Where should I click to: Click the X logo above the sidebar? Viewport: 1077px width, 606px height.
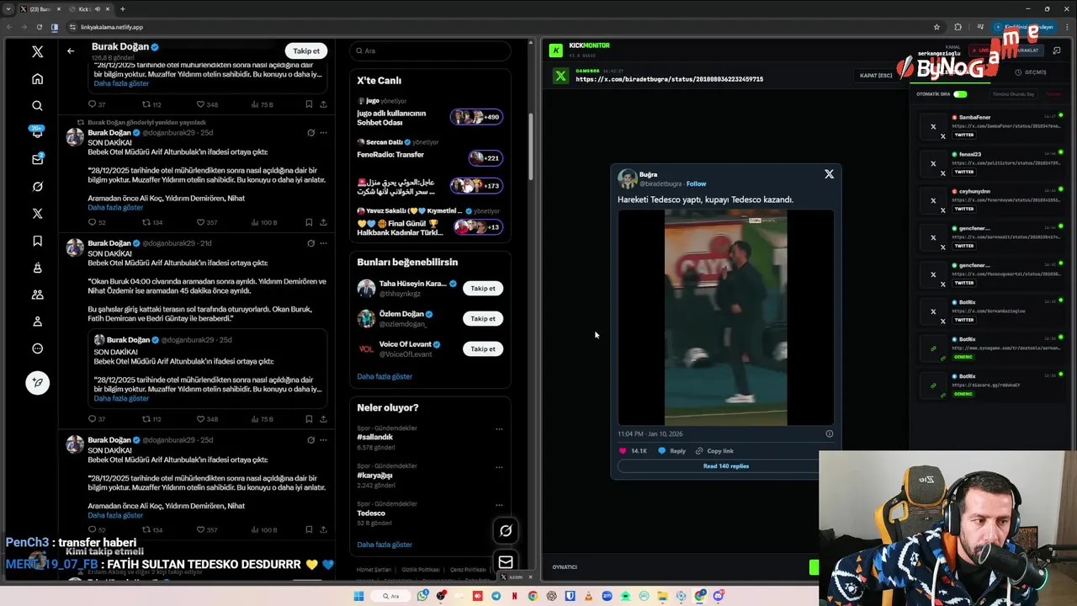[37, 51]
